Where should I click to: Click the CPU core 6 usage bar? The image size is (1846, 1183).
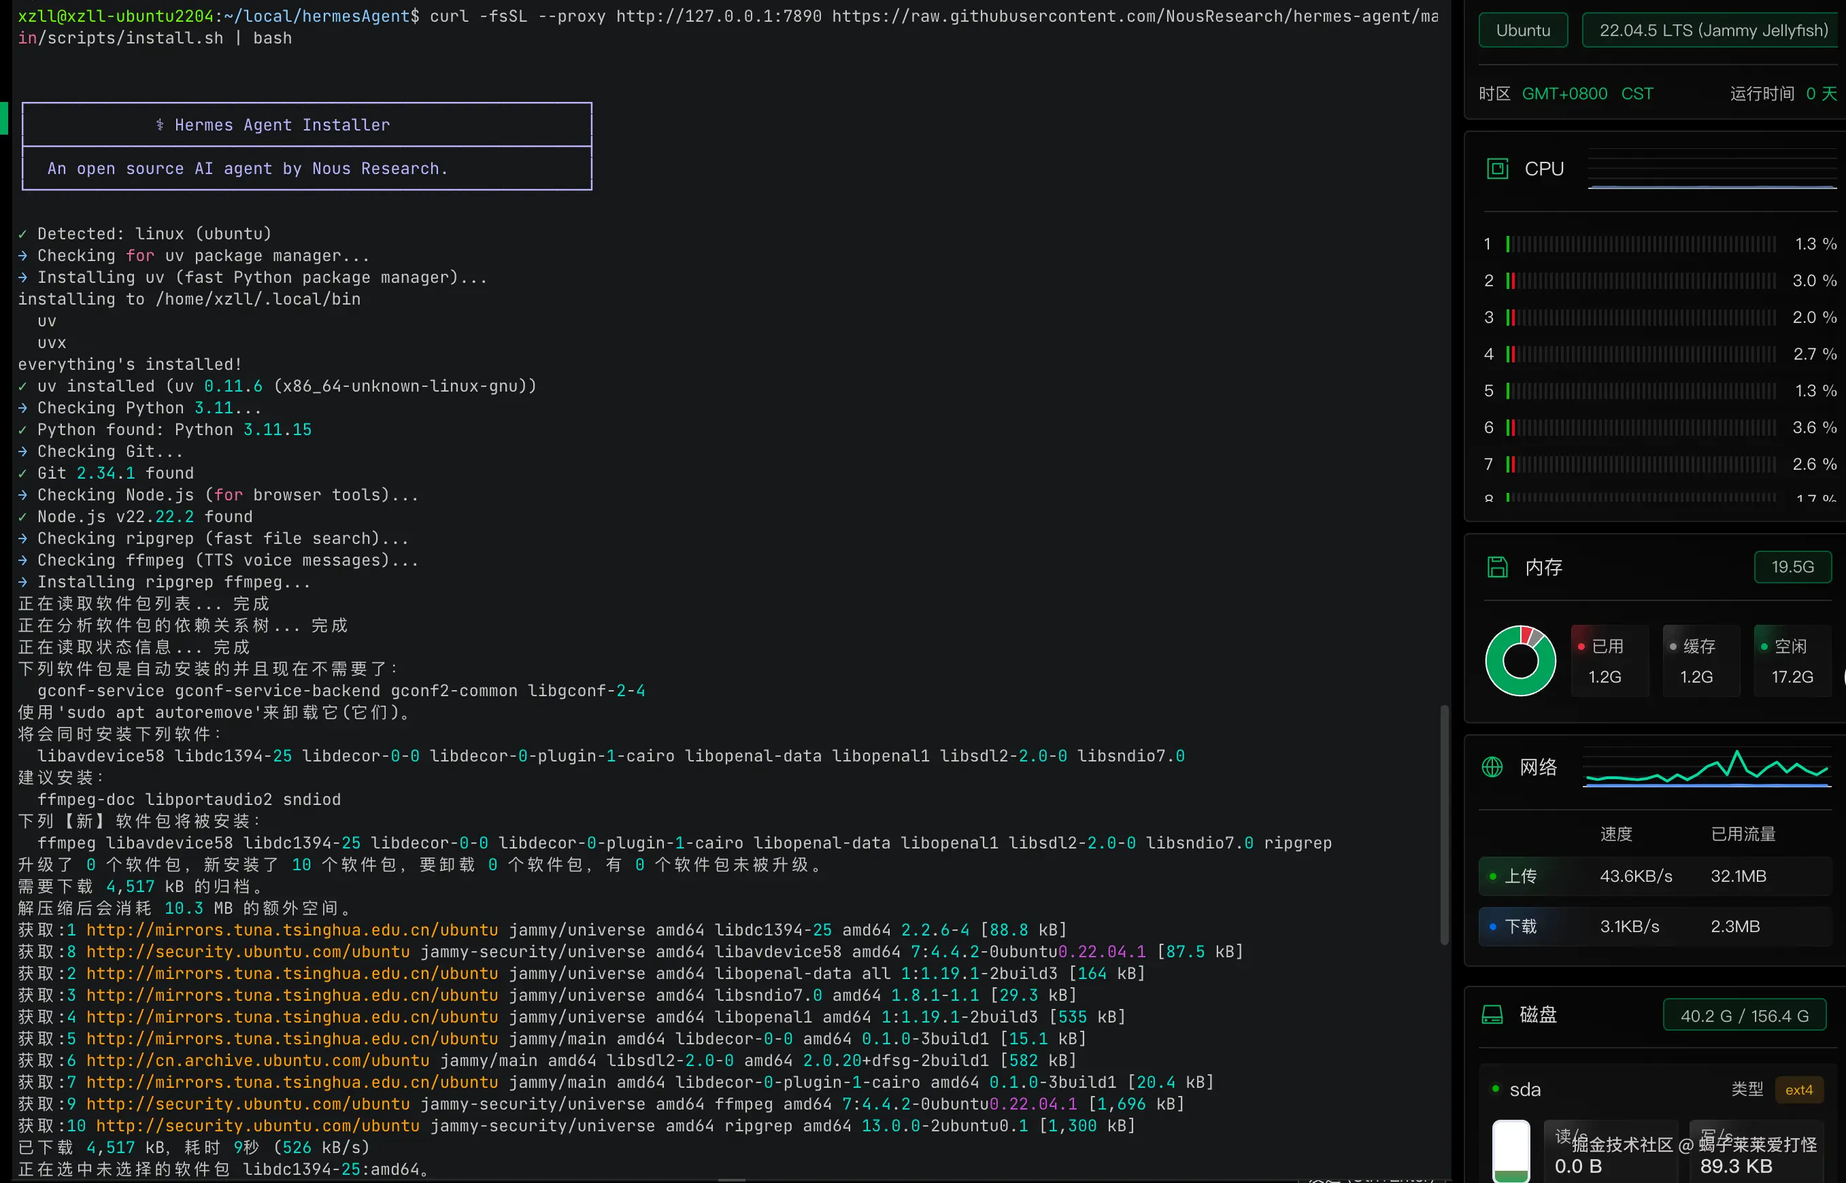point(1640,427)
